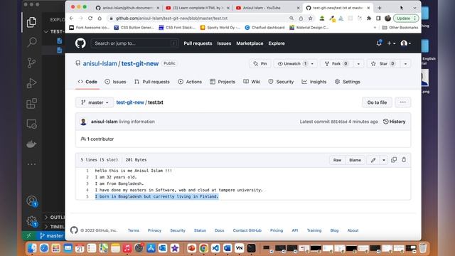Image resolution: width=455 pixels, height=256 pixels.
Task: Click Pin repository button
Action: [260, 63]
